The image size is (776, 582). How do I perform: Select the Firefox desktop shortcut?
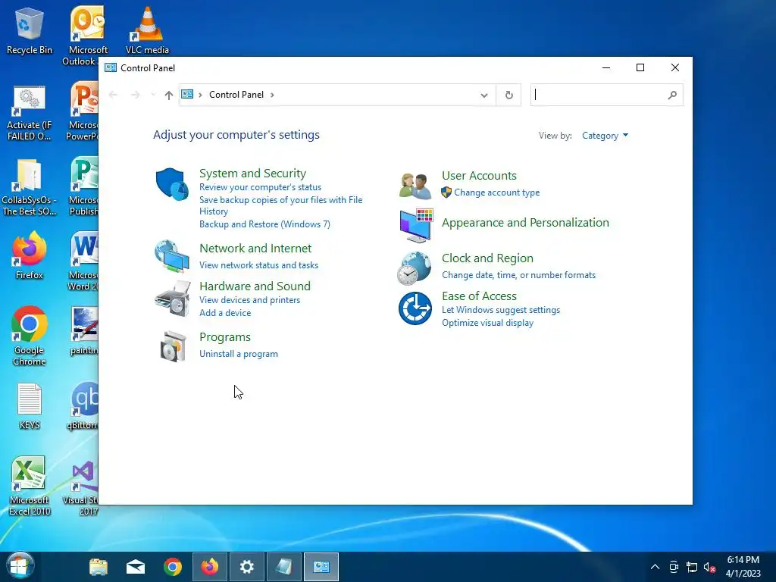30,256
